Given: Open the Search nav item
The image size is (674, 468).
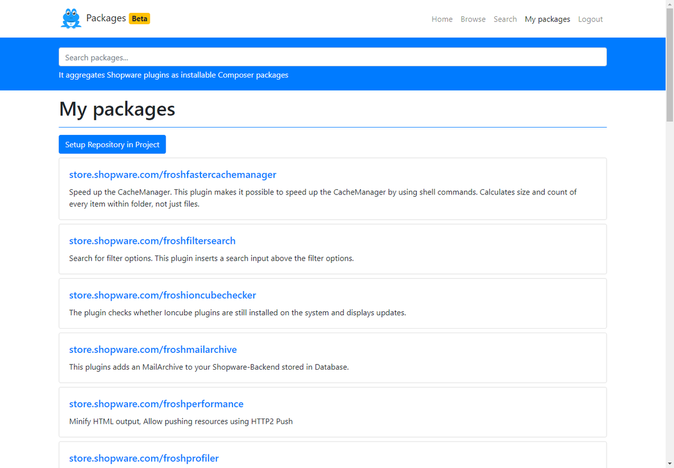Looking at the screenshot, I should [x=505, y=19].
